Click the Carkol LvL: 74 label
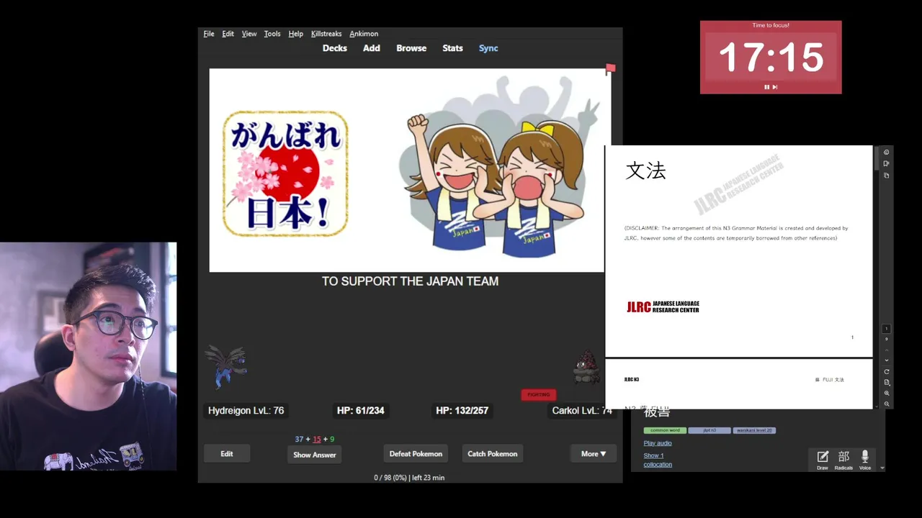 pos(582,411)
